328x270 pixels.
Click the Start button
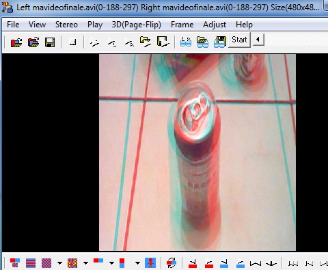239,40
